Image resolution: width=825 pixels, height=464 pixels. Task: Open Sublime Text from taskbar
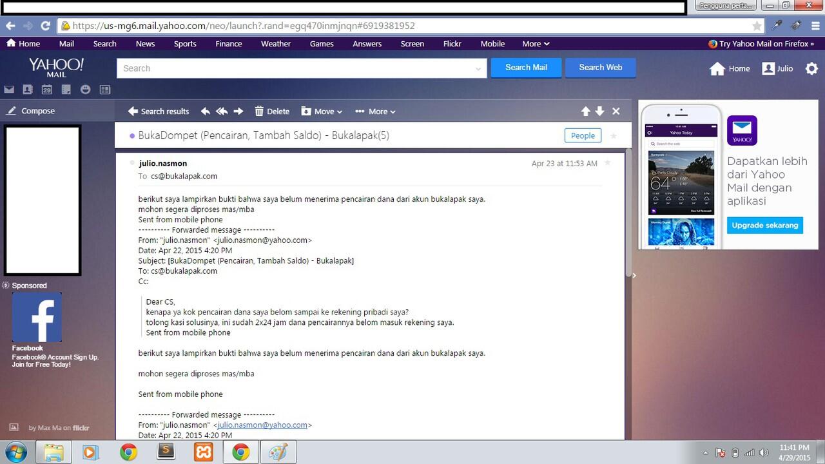(166, 452)
